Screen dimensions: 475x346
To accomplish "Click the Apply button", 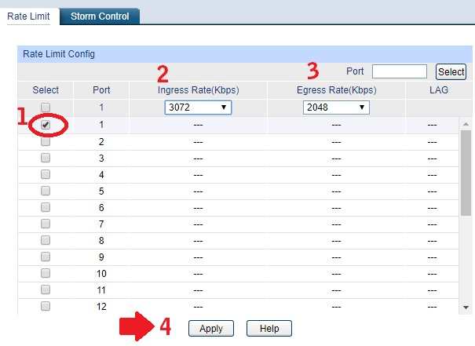I will (211, 329).
